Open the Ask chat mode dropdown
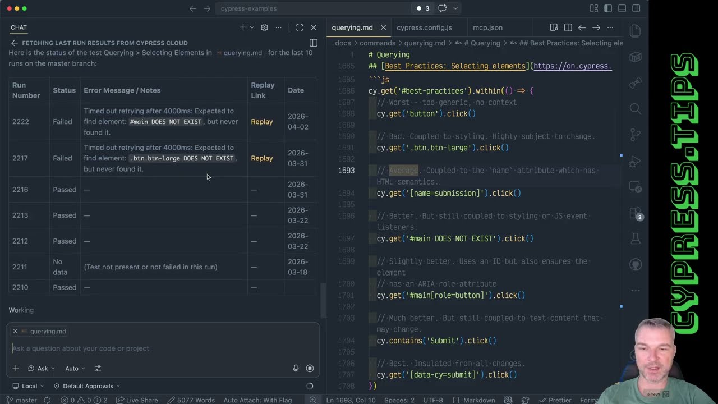The width and height of the screenshot is (718, 404). pyautogui.click(x=42, y=369)
